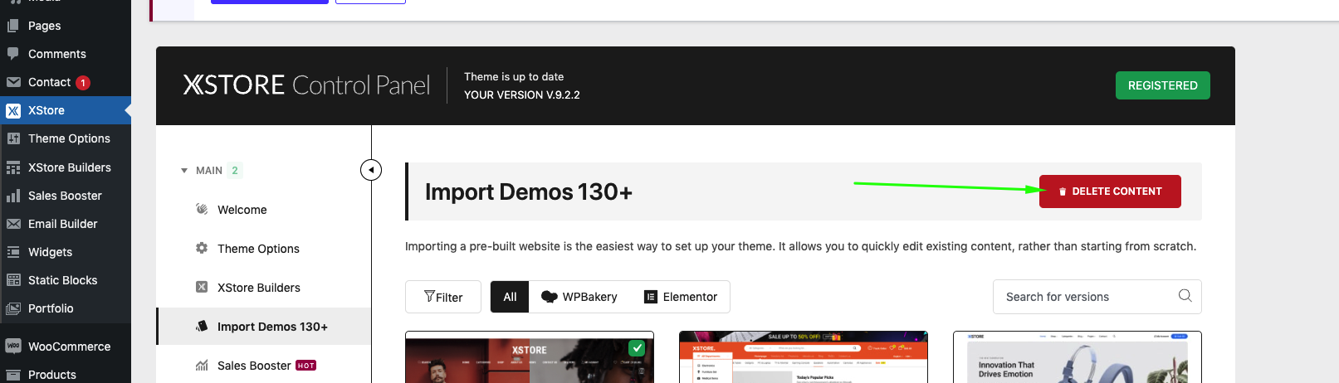Click the Products box icon
This screenshot has height=383, width=1339.
(13, 375)
